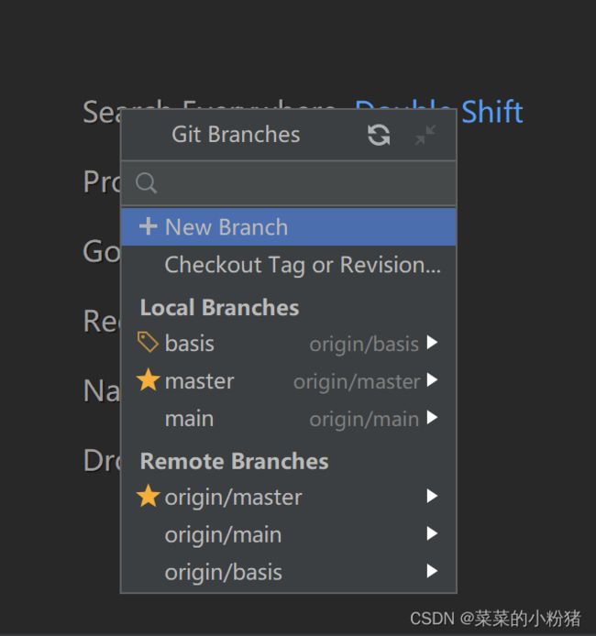Screen dimensions: 596x636
Task: Select the origin/basis remote branch
Action: point(289,572)
